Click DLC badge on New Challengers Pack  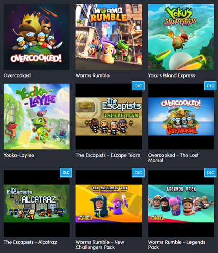138,172
